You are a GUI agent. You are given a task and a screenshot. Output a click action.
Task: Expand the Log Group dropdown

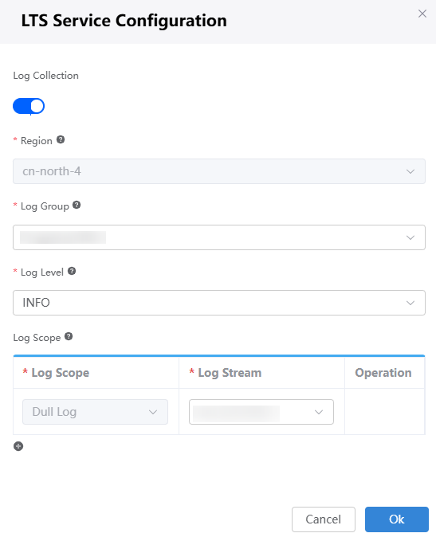pyautogui.click(x=219, y=237)
